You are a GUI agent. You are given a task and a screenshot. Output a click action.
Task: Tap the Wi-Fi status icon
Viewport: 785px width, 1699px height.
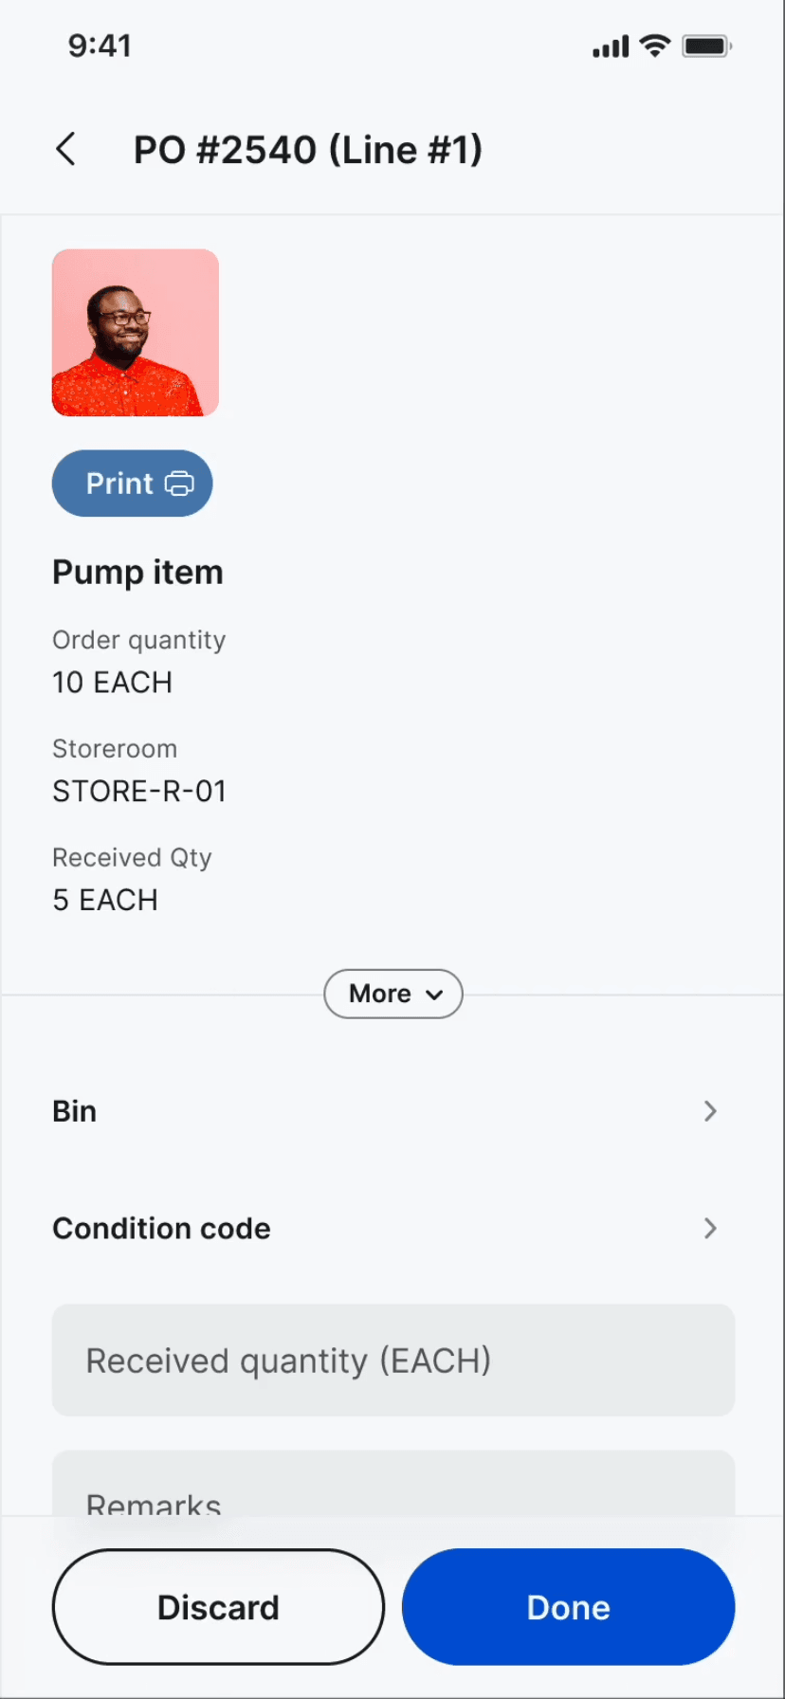coord(654,46)
